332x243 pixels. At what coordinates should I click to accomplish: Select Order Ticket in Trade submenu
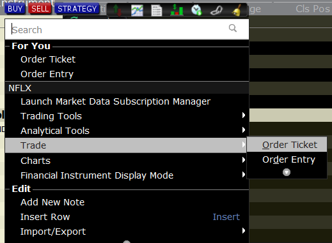pos(287,145)
